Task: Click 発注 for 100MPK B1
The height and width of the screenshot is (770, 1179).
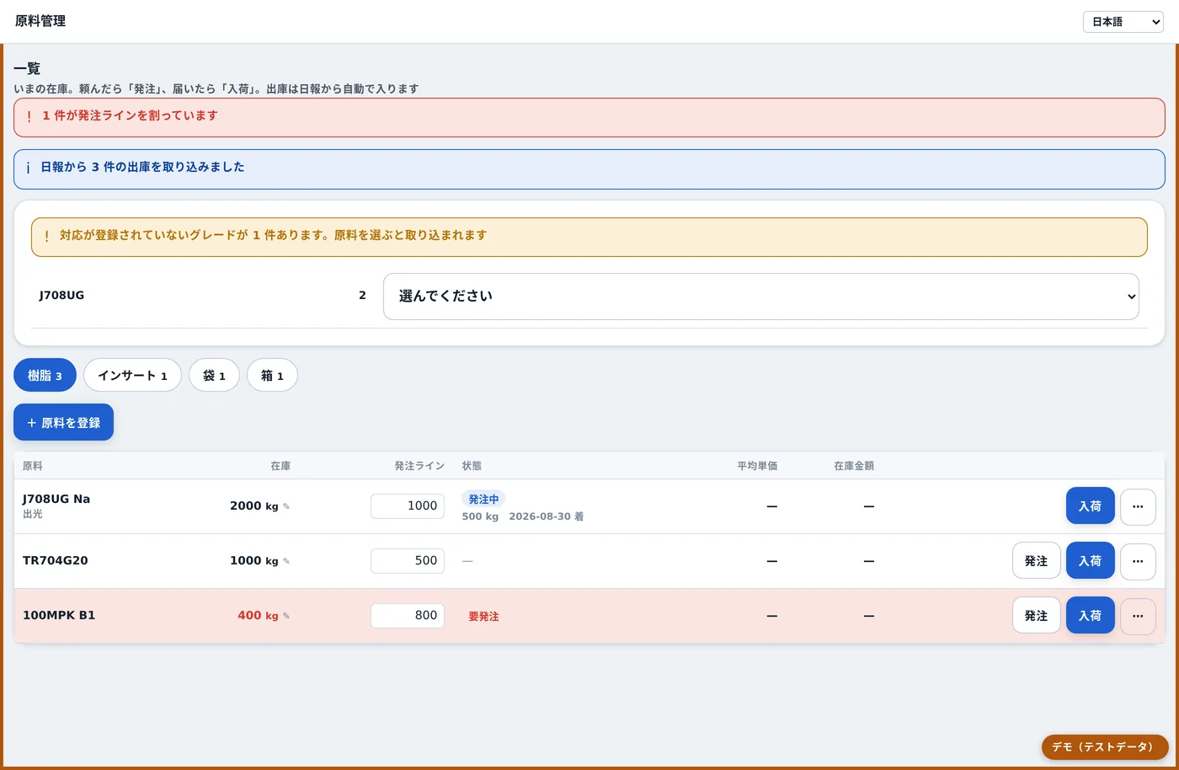Action: click(x=1036, y=616)
